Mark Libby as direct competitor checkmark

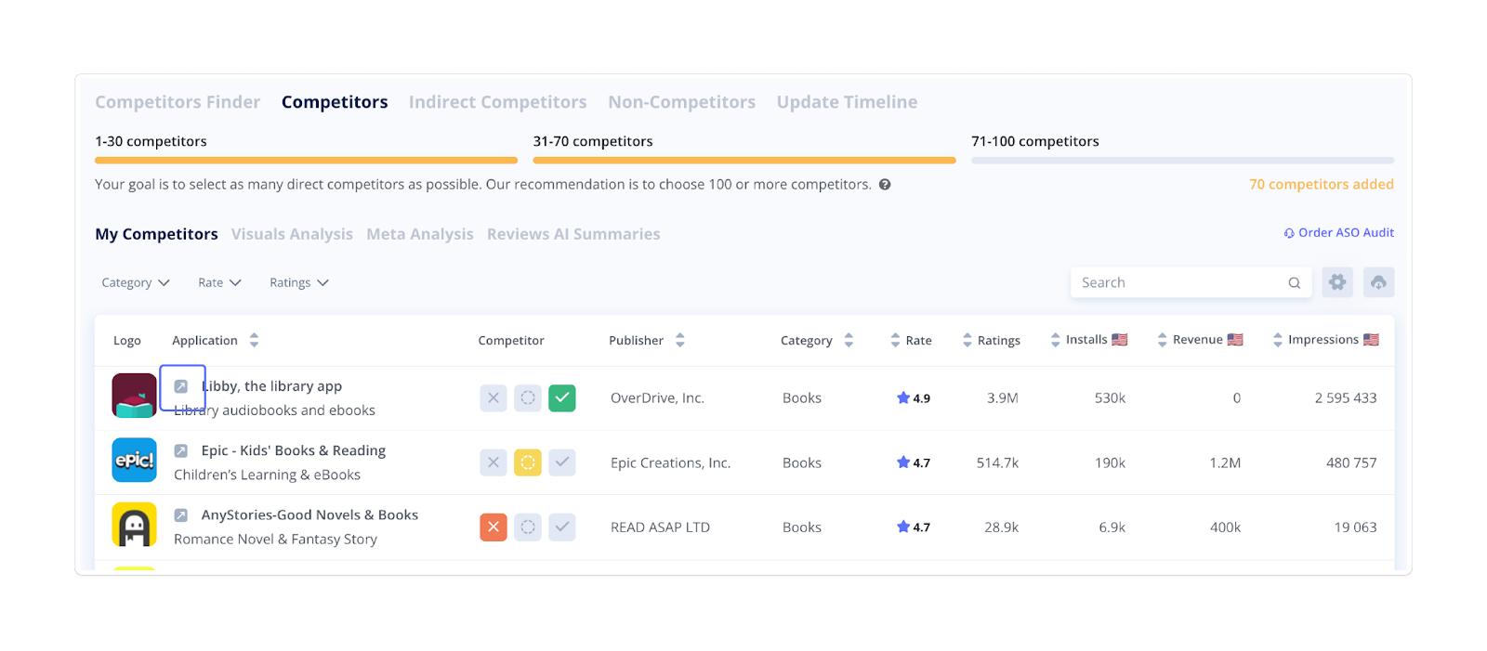tap(562, 398)
